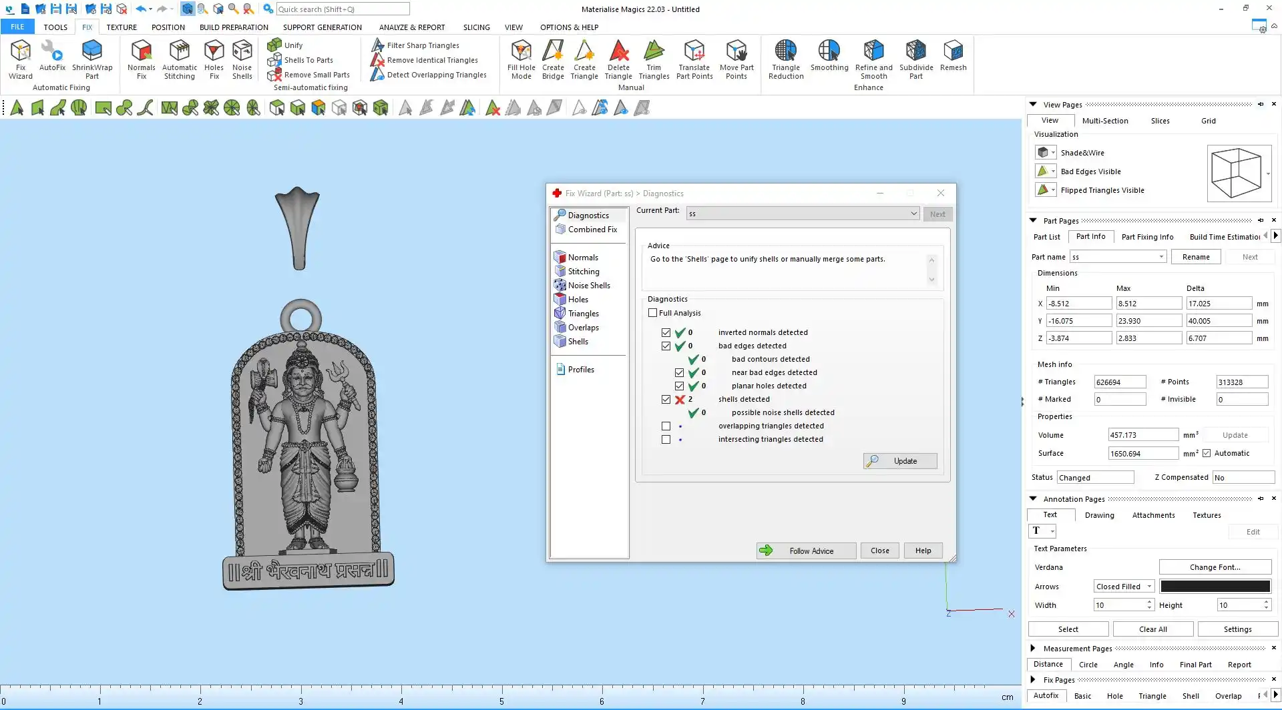Switch to the Support Generation ribbon tab
Screen dimensions: 1282x710
pyautogui.click(x=322, y=27)
